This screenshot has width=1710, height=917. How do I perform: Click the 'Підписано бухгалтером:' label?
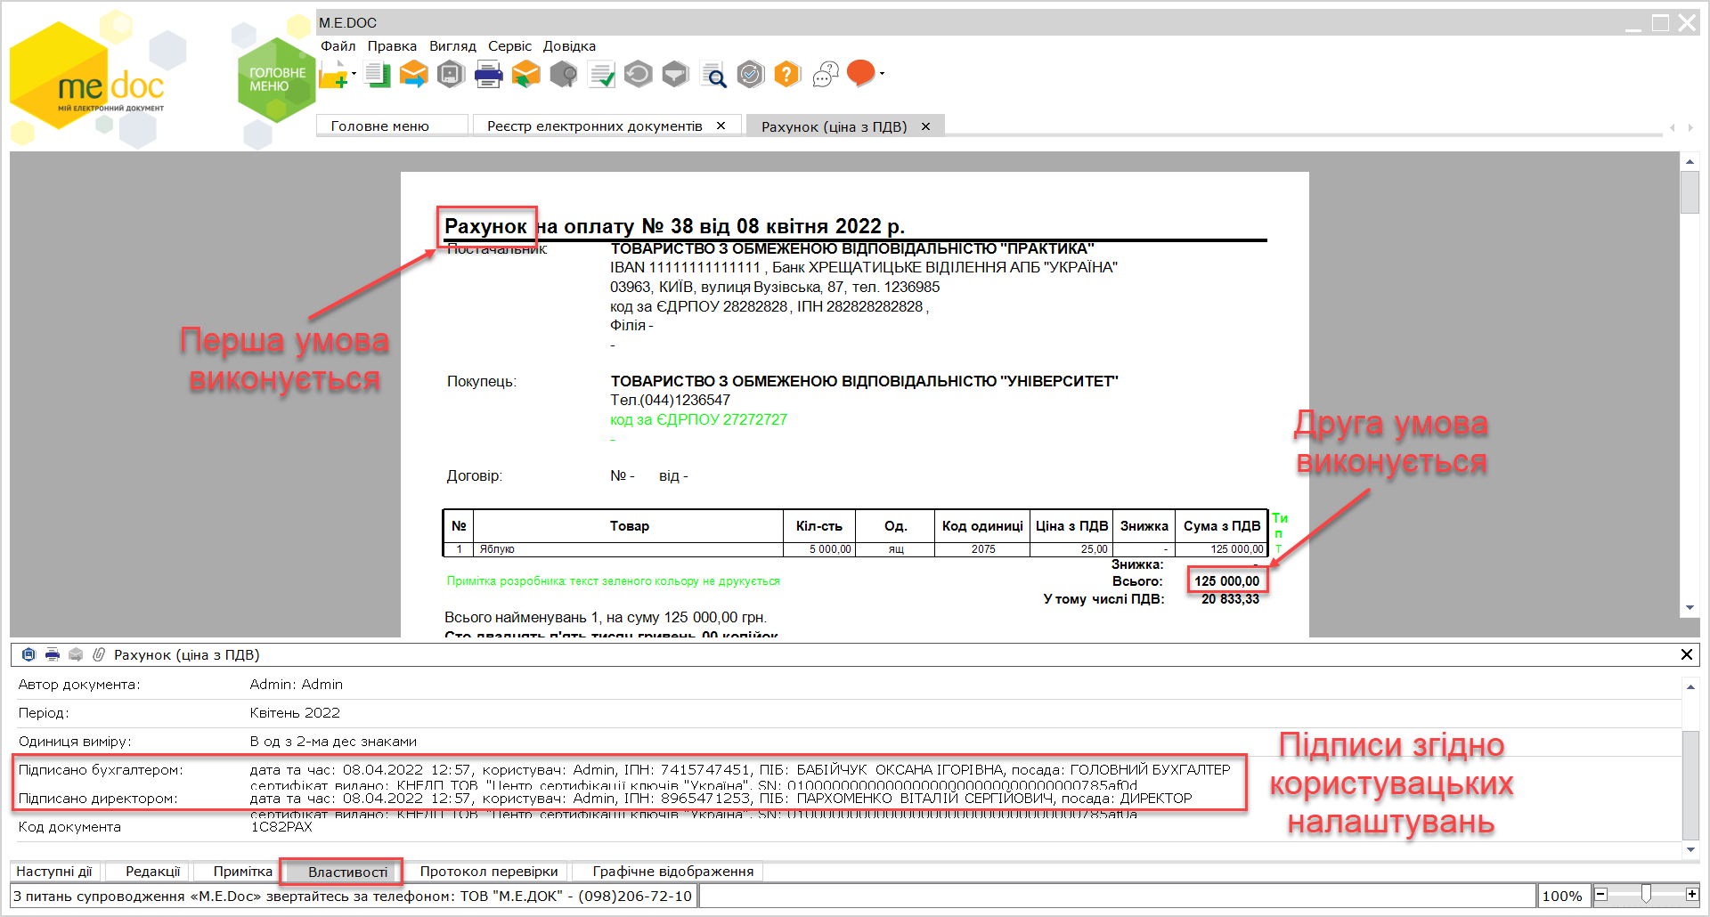click(101, 770)
